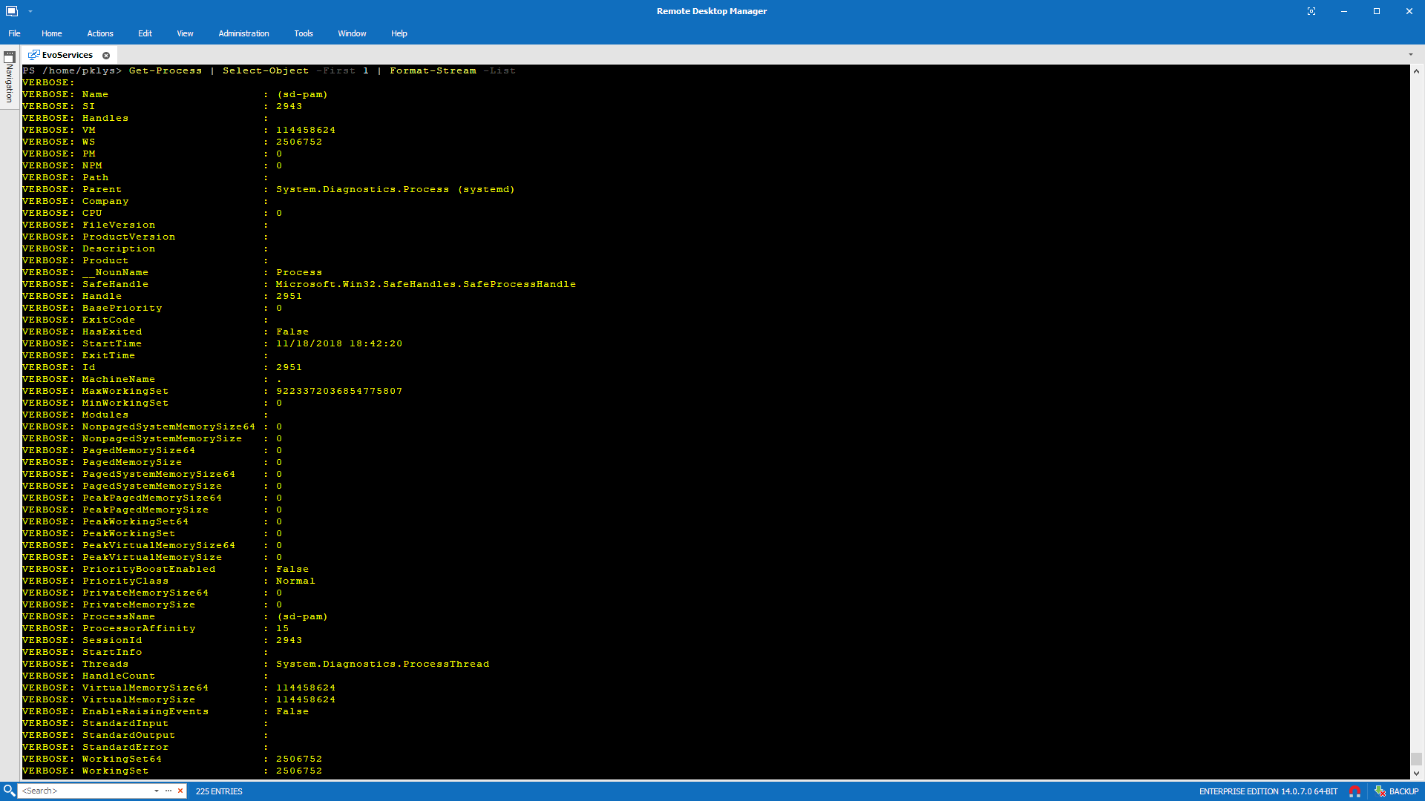Click the EvoServices connection icon on the tab
This screenshot has width=1425, height=801.
[x=34, y=54]
